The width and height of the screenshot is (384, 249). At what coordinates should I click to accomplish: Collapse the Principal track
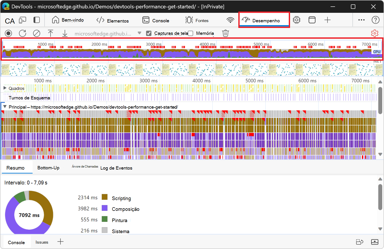[x=4, y=107]
